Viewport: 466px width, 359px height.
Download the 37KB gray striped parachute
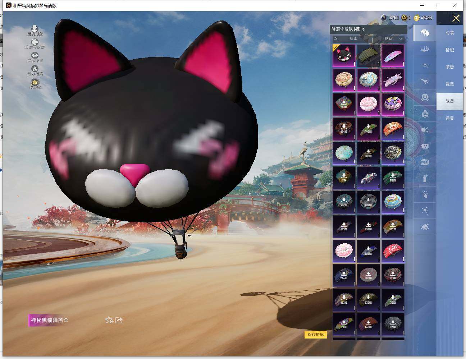pyautogui.click(x=393, y=324)
